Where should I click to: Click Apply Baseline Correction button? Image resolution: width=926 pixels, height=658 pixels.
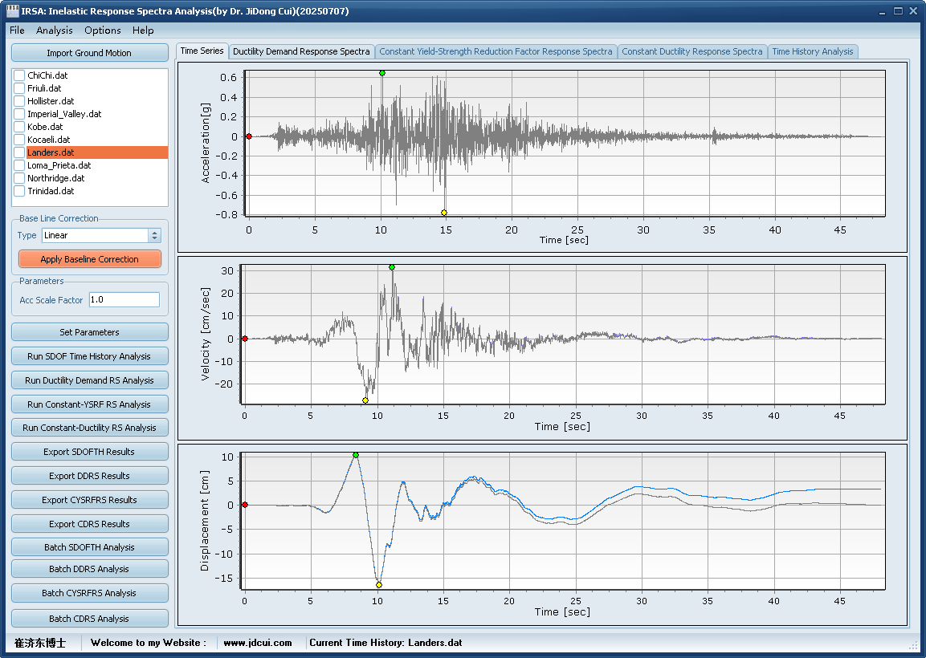tap(89, 259)
